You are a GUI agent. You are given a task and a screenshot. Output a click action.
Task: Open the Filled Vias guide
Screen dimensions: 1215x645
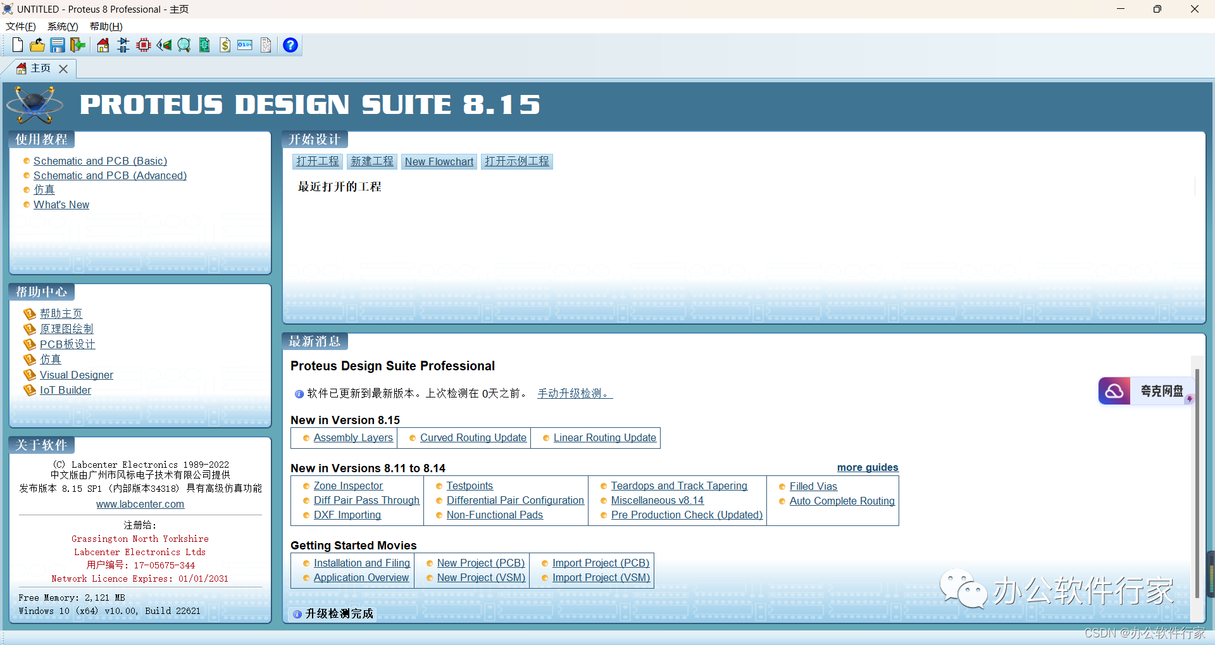(813, 486)
